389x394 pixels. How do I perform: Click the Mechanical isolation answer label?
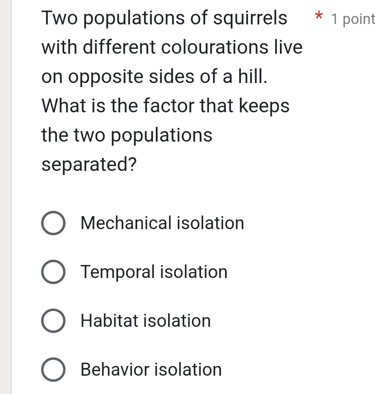(162, 223)
